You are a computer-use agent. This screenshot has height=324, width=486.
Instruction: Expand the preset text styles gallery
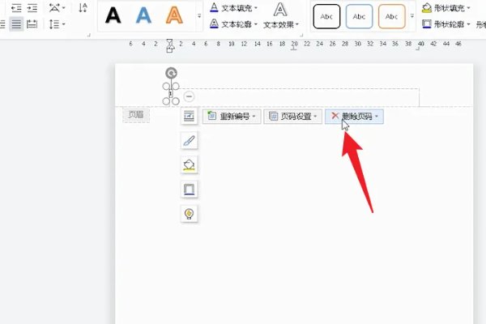tap(199, 15)
